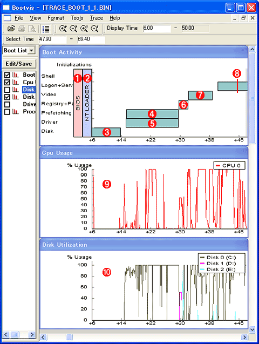259x344 pixels.
Task: Open the File menu
Action: pyautogui.click(x=19, y=18)
